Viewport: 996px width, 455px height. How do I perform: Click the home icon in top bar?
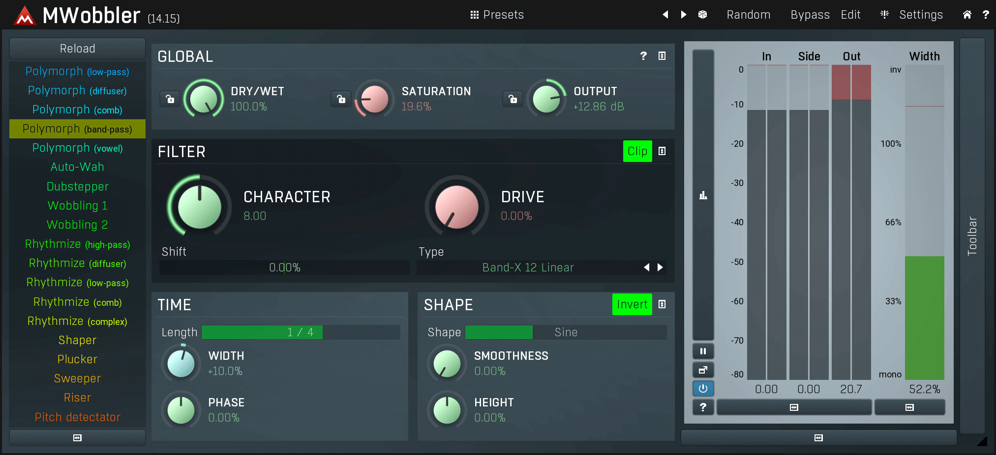coord(966,15)
